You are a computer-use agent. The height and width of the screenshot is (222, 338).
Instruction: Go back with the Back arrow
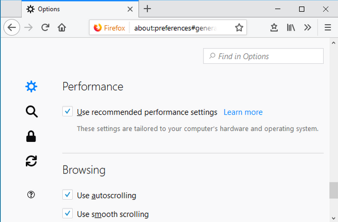click(x=12, y=27)
